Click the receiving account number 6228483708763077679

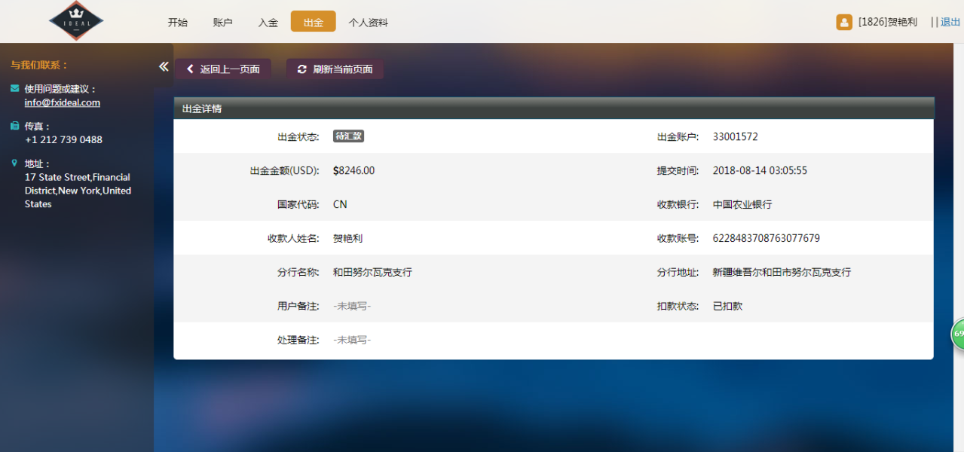pos(766,238)
